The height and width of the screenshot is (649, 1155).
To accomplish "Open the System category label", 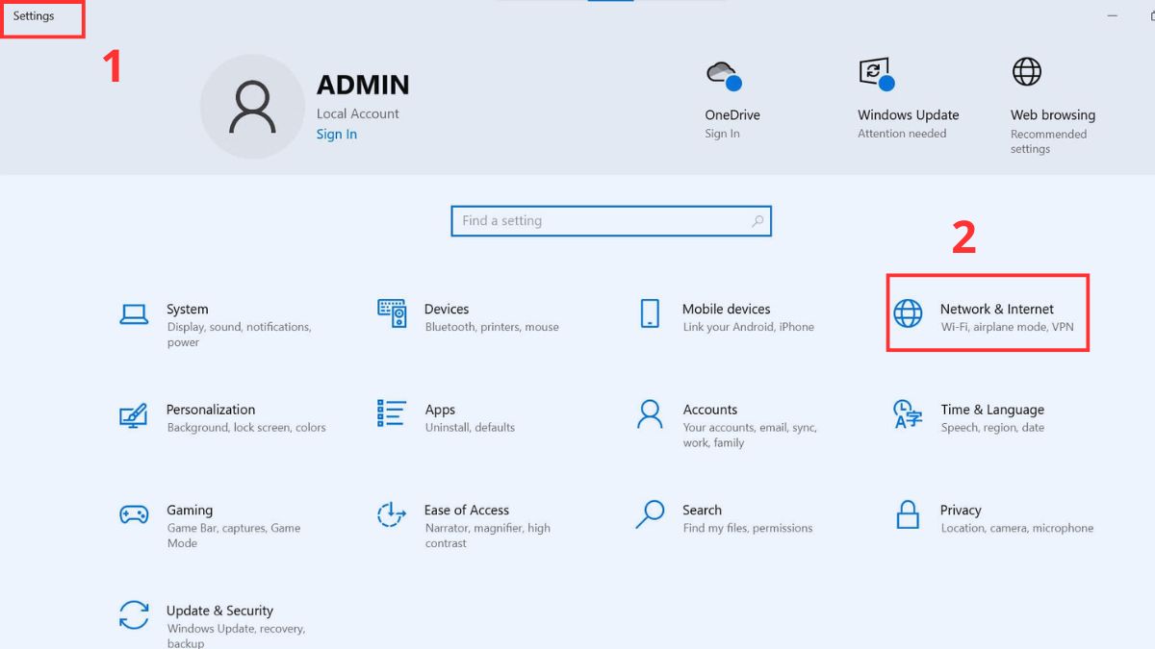I will point(187,309).
